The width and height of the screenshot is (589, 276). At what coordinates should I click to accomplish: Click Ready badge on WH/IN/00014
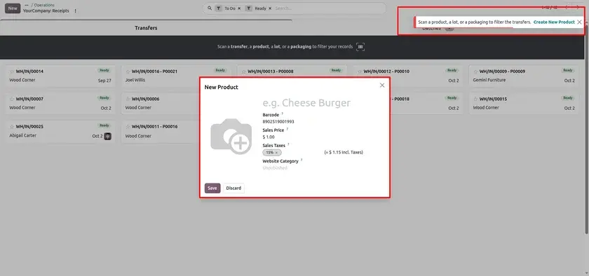click(x=104, y=70)
